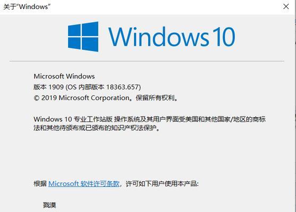Click the 保留所有权利 copyright text

(157, 98)
